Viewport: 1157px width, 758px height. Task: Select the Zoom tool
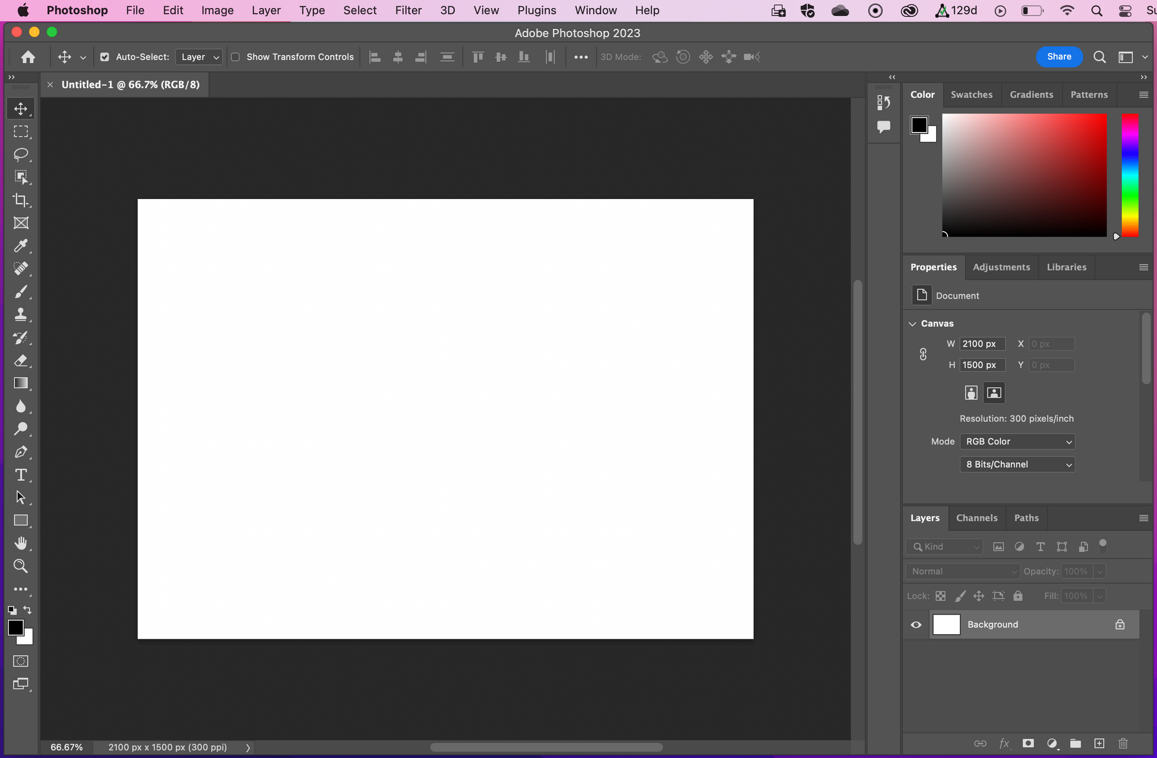[21, 566]
